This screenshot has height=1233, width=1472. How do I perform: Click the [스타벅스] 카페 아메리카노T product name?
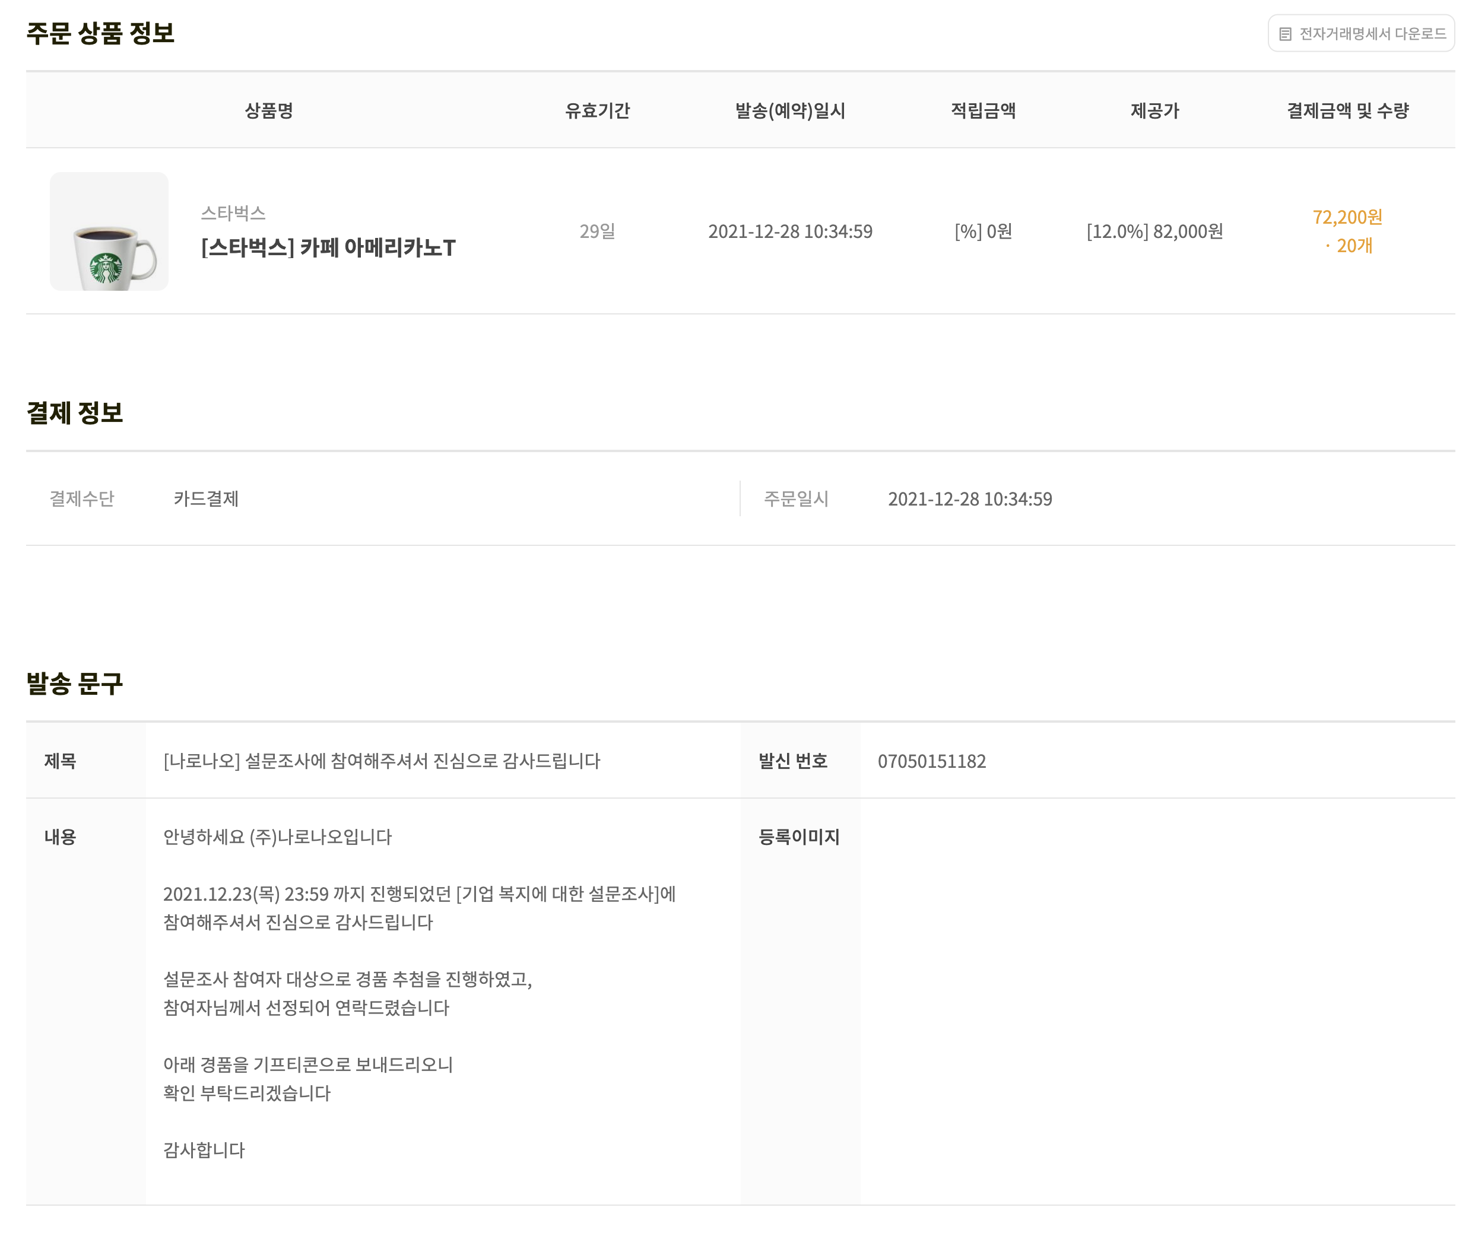point(328,247)
